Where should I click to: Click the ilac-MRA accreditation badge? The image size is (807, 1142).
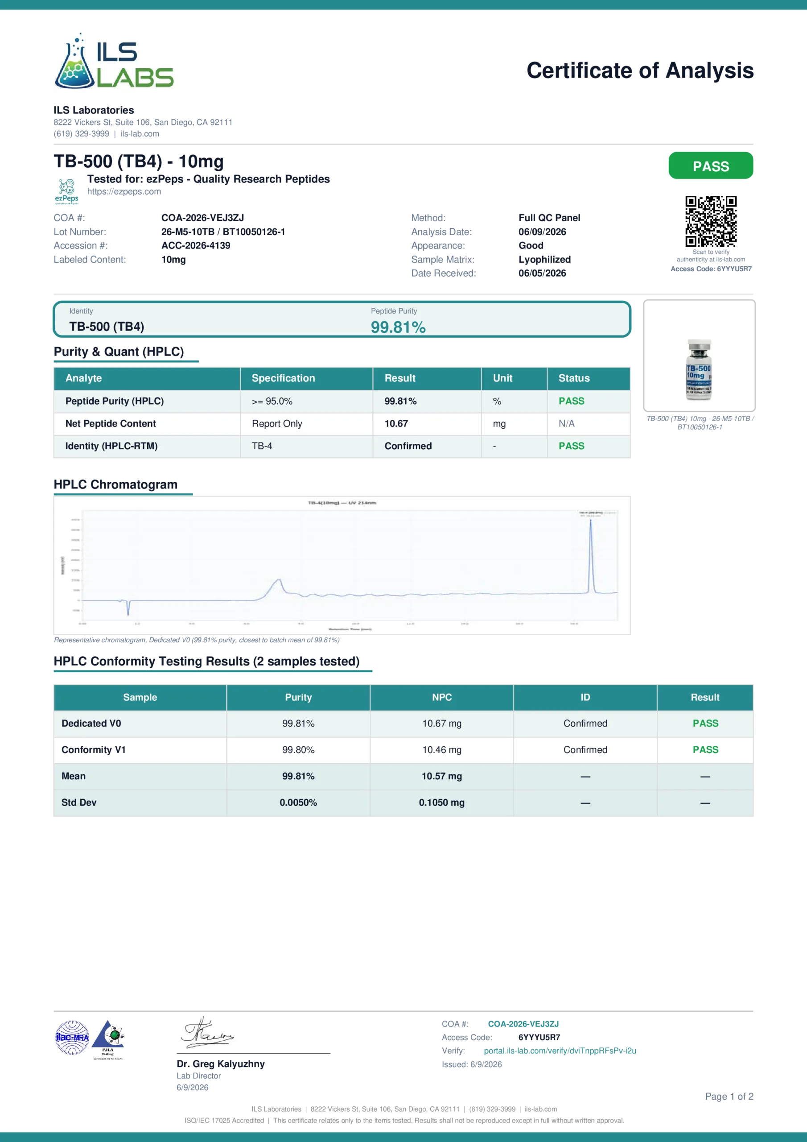coord(72,1038)
